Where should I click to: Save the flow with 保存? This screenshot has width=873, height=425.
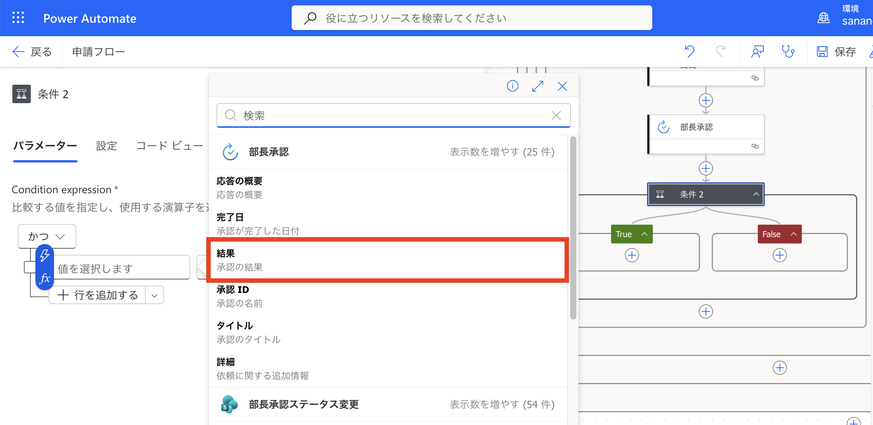[836, 52]
